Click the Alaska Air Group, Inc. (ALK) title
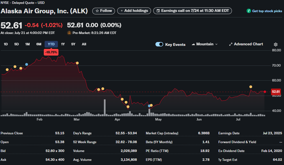Screen dimensions: 284x165 pos(44,11)
